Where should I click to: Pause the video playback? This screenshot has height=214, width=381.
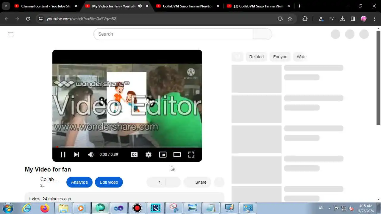pyautogui.click(x=63, y=155)
